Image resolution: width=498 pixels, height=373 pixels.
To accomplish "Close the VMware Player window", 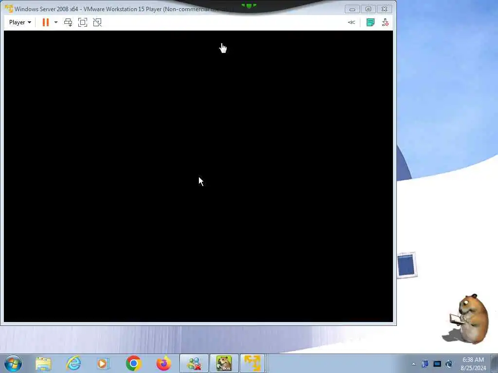I will coord(385,9).
